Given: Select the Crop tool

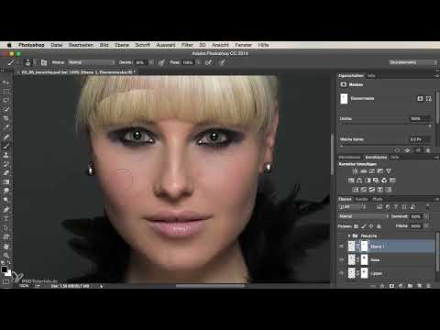Looking at the screenshot, I should [x=6, y=118].
